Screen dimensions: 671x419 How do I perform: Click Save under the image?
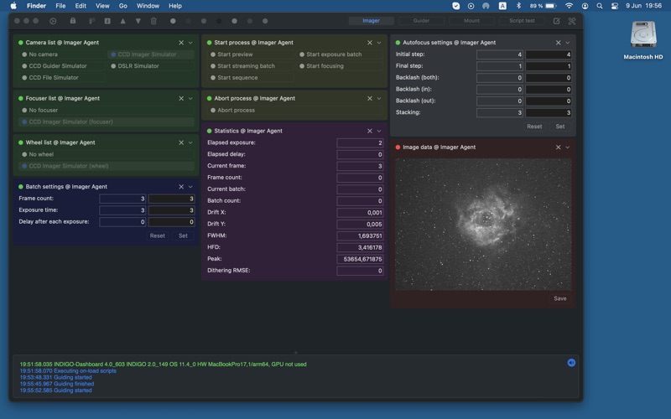point(559,298)
